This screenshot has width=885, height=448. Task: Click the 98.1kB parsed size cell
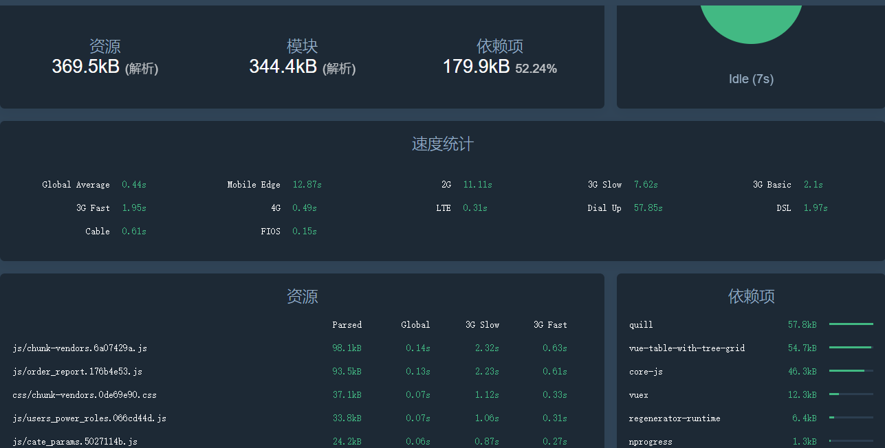[347, 348]
